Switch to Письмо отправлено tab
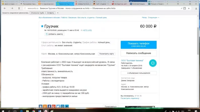Screen dimensions: 200x112 156,4
